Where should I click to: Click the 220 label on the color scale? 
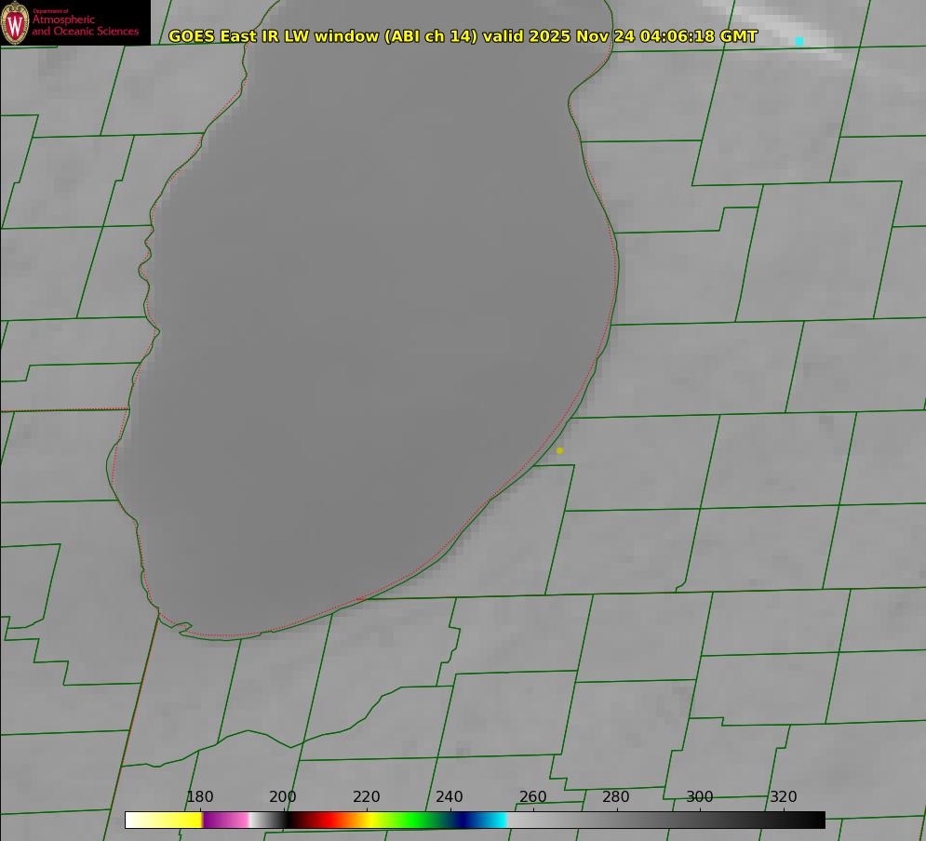367,797
